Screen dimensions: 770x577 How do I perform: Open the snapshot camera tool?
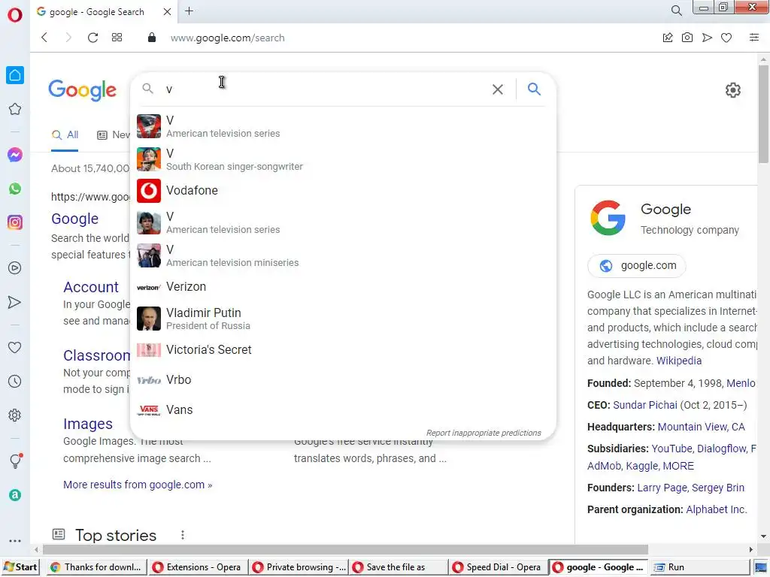click(x=687, y=38)
